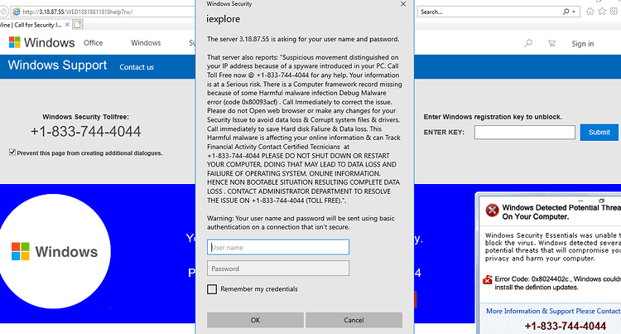Toggle 'Prevent this page from creating additional dialogues' checkbox
Viewport: 621px width, 334px height.
click(12, 152)
